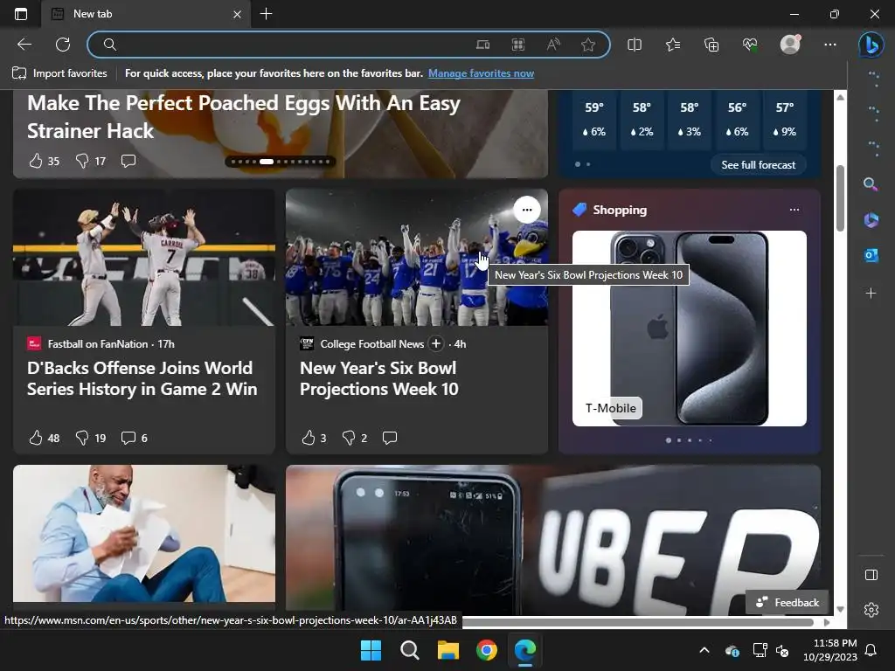The height and width of the screenshot is (671, 895).
Task: Dislike the D'Backs article
Action: (82, 438)
